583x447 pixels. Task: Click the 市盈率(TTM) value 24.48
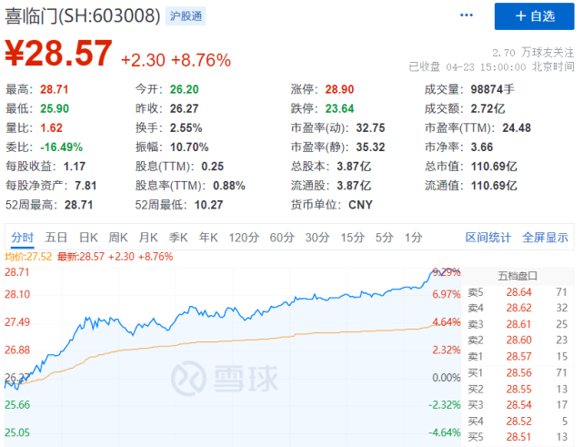tap(517, 128)
